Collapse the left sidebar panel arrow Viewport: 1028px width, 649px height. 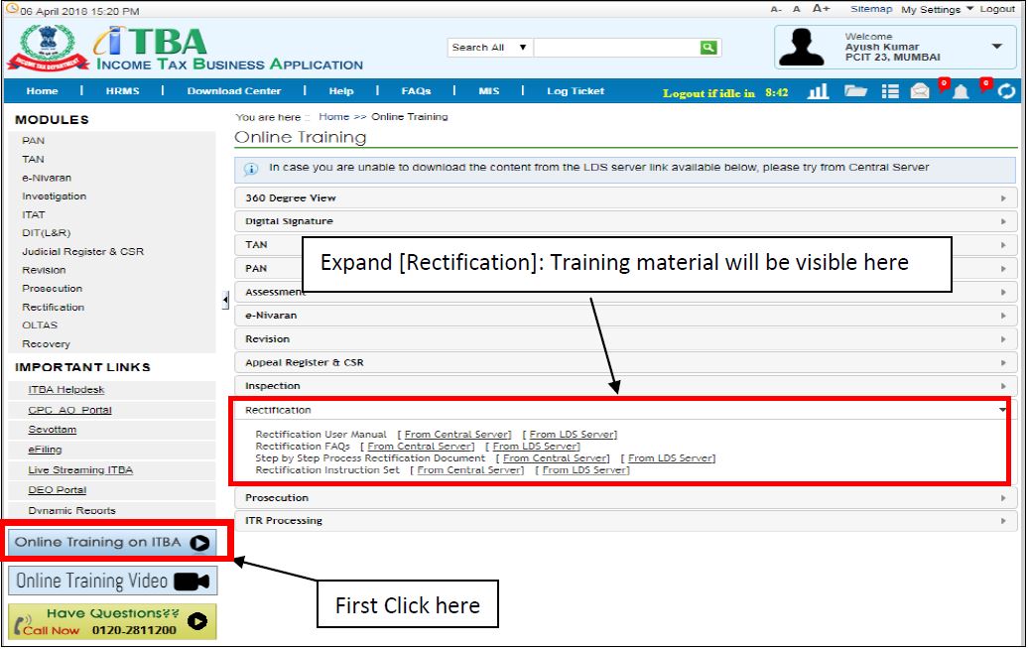[225, 300]
